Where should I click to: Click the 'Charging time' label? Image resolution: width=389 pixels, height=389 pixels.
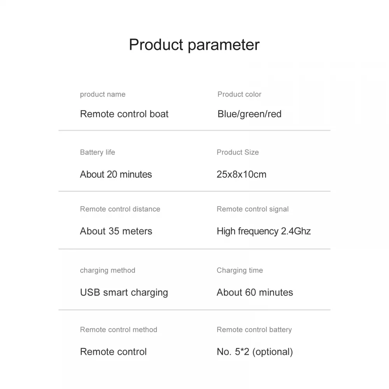tap(240, 270)
